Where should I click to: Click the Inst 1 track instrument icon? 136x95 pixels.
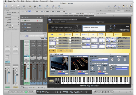coord(25,21)
